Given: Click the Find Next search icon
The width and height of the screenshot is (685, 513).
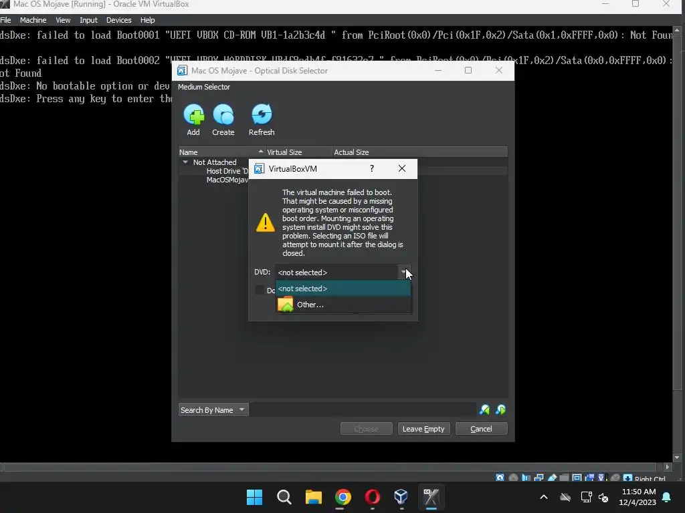Looking at the screenshot, I should coord(500,409).
